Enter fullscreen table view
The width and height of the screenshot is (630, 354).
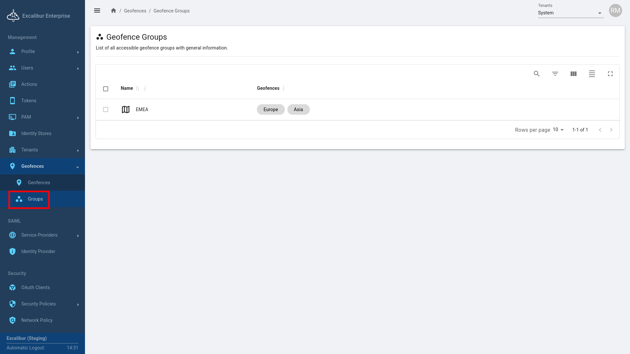point(610,74)
